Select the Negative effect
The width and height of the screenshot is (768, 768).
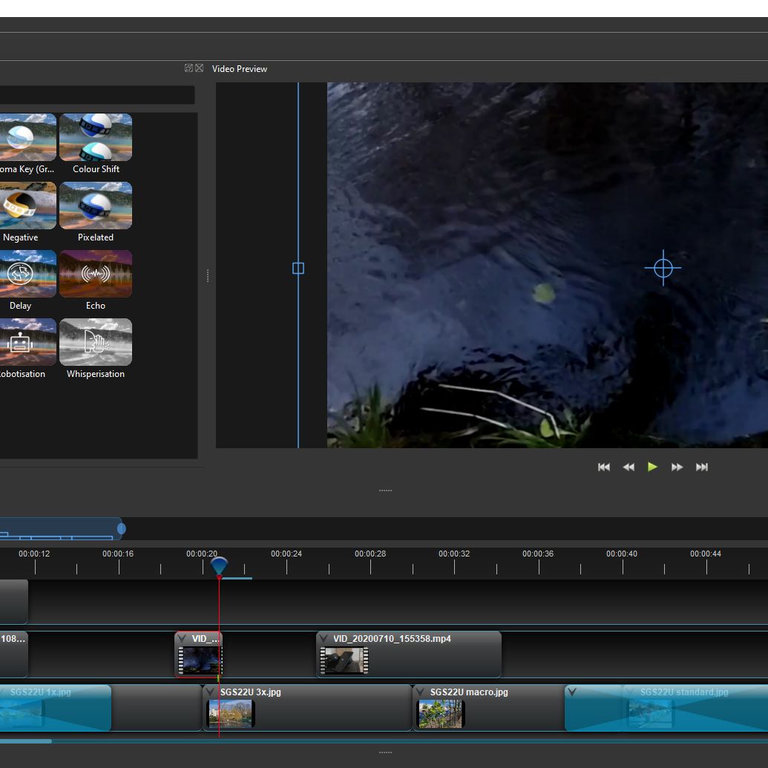click(x=27, y=206)
